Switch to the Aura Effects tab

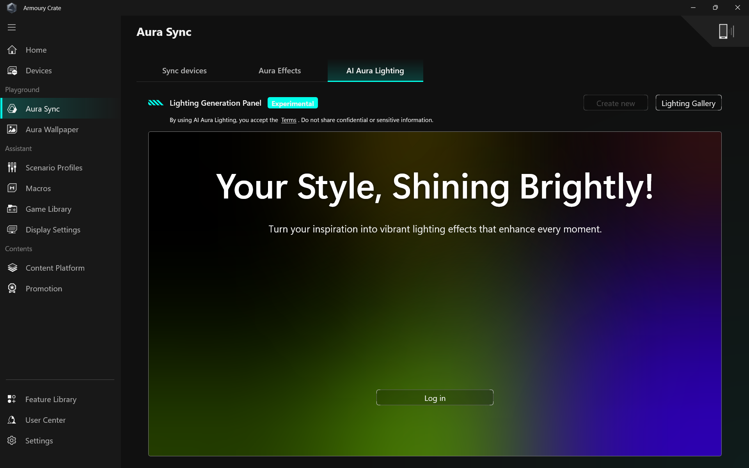click(x=280, y=71)
